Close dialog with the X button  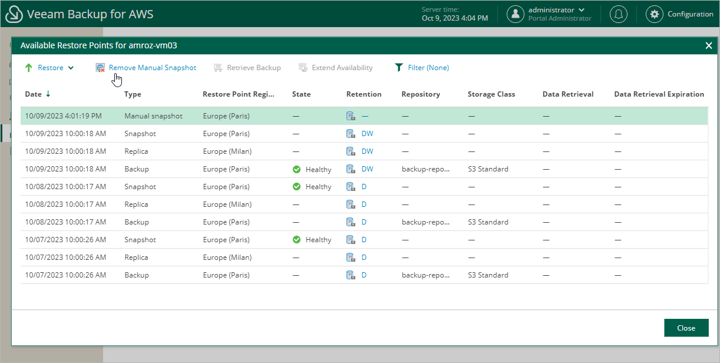pyautogui.click(x=709, y=45)
